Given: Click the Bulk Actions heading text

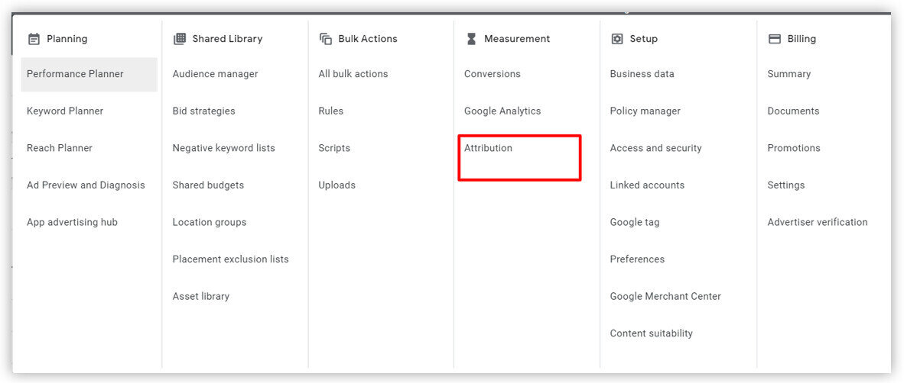Looking at the screenshot, I should point(368,39).
